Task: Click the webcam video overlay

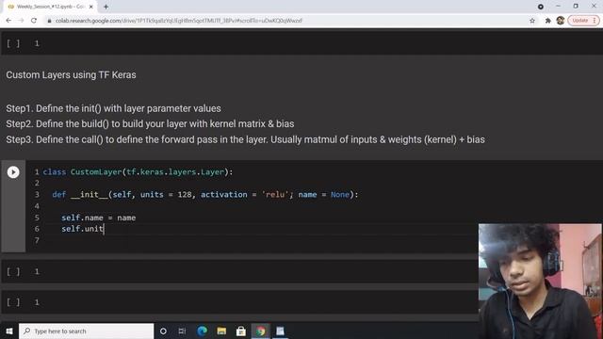Action: [540, 281]
